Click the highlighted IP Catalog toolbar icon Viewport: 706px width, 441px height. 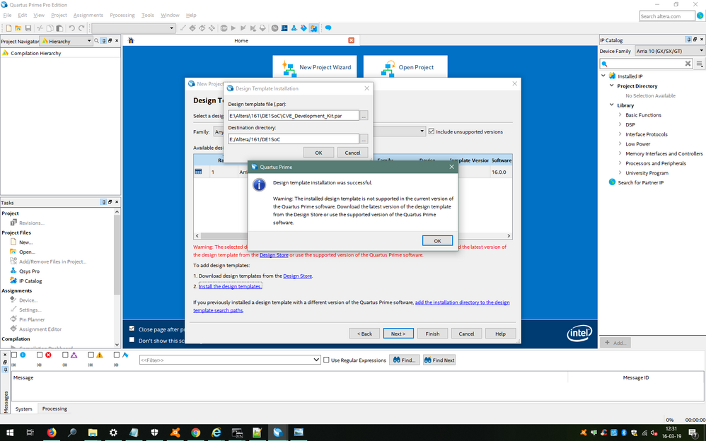tap(313, 28)
